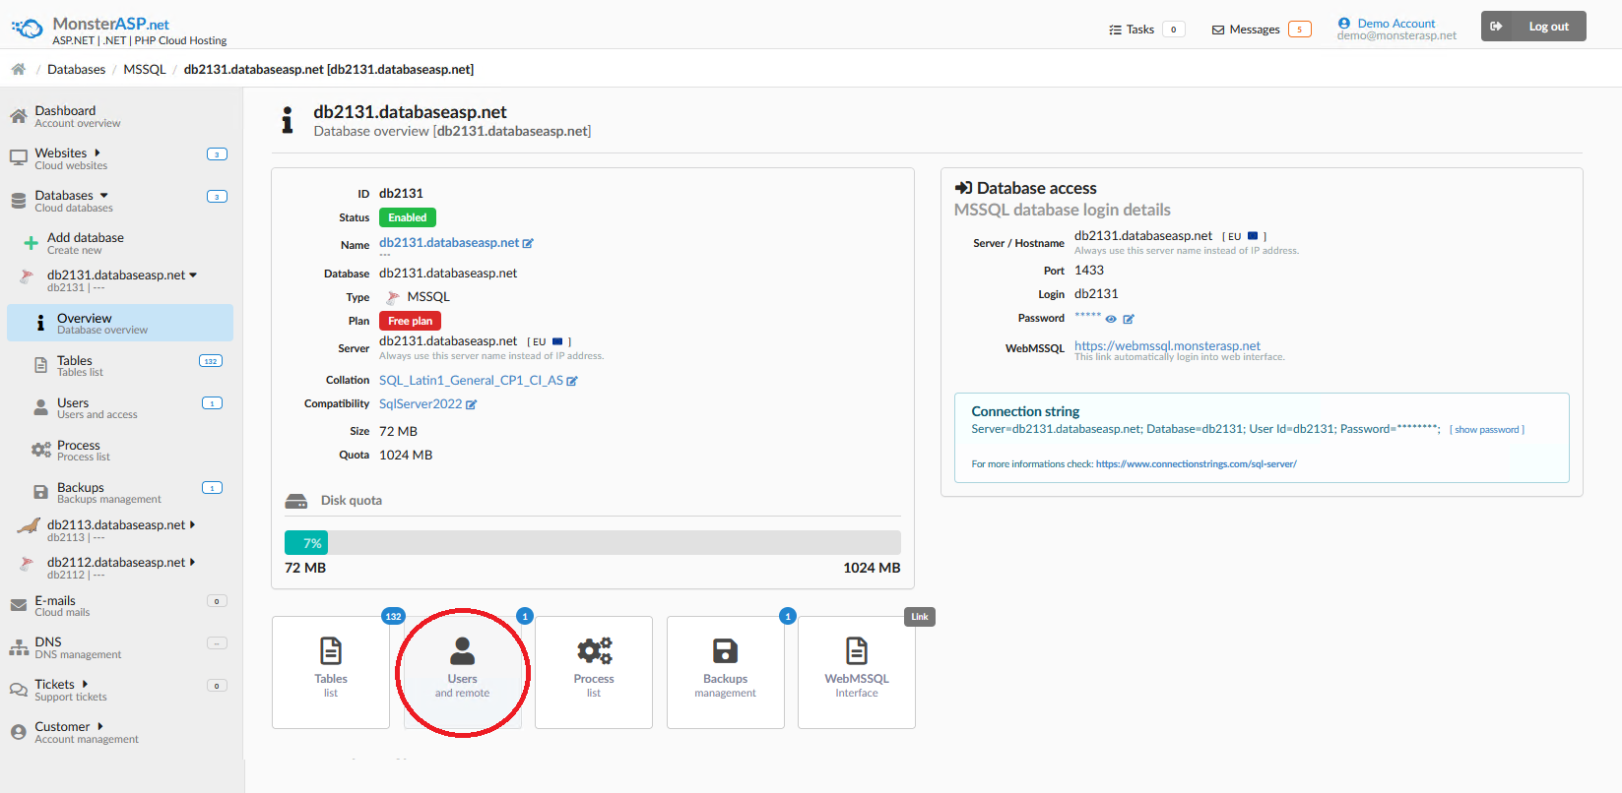Click the Tables document icon in sidebar
Image resolution: width=1622 pixels, height=793 pixels.
40,365
